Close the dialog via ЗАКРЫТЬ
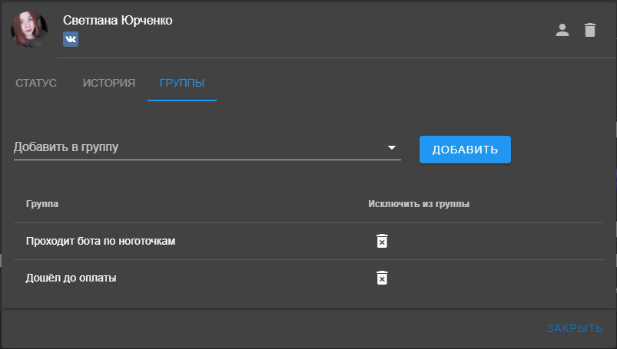This screenshot has width=617, height=349. [575, 328]
